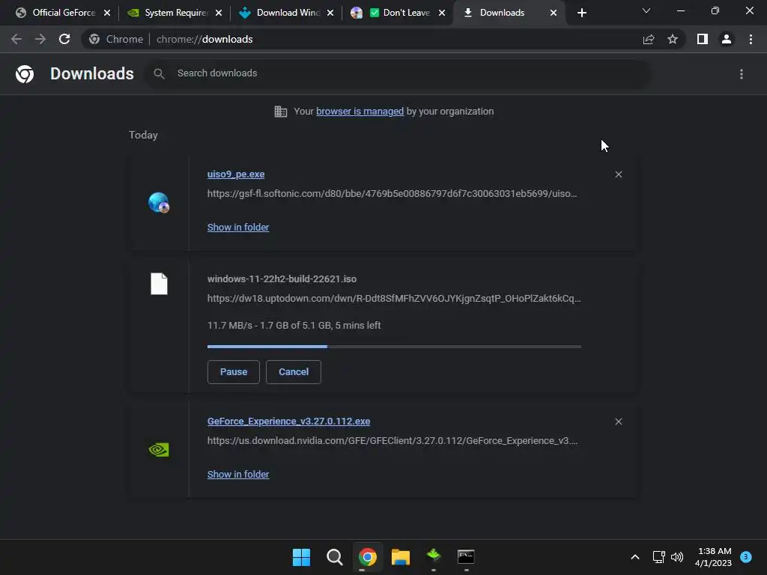The image size is (767, 575).
Task: Open GeForce_Experience_v3.27.0.112.exe link
Action: (x=288, y=422)
